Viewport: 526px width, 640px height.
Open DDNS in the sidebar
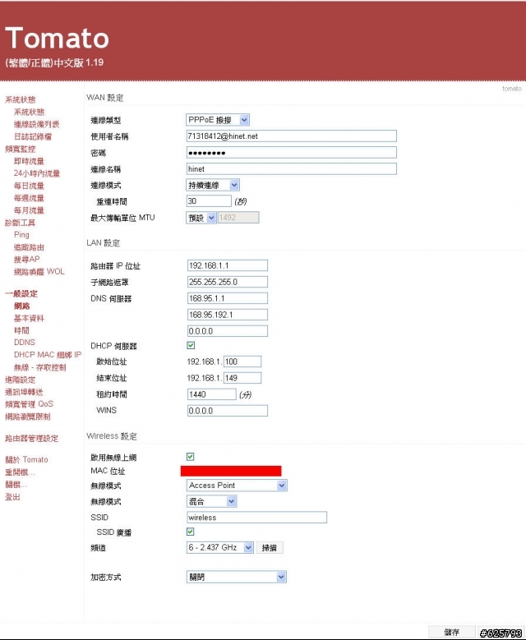click(x=24, y=343)
